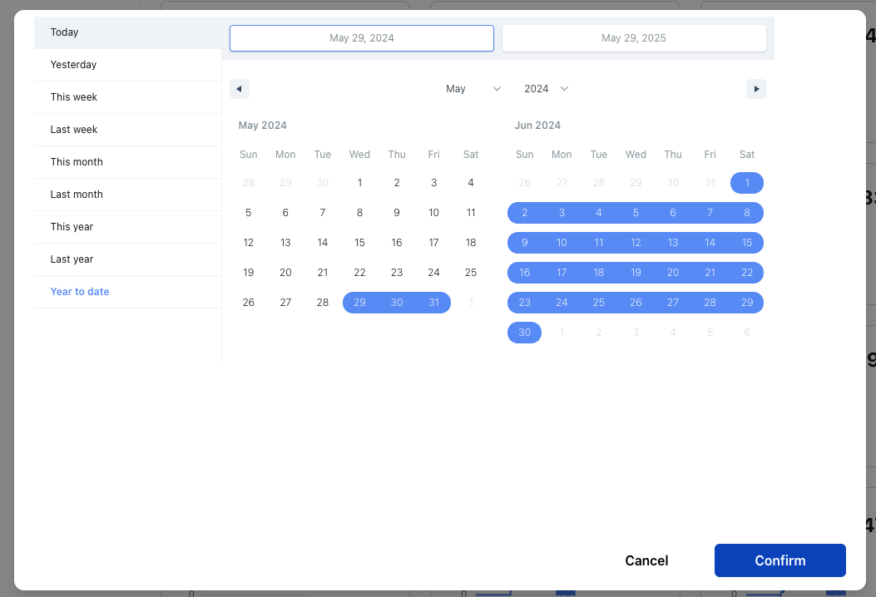The height and width of the screenshot is (597, 876).
Task: Select May 29 in the May 2024 calendar
Action: pos(359,303)
